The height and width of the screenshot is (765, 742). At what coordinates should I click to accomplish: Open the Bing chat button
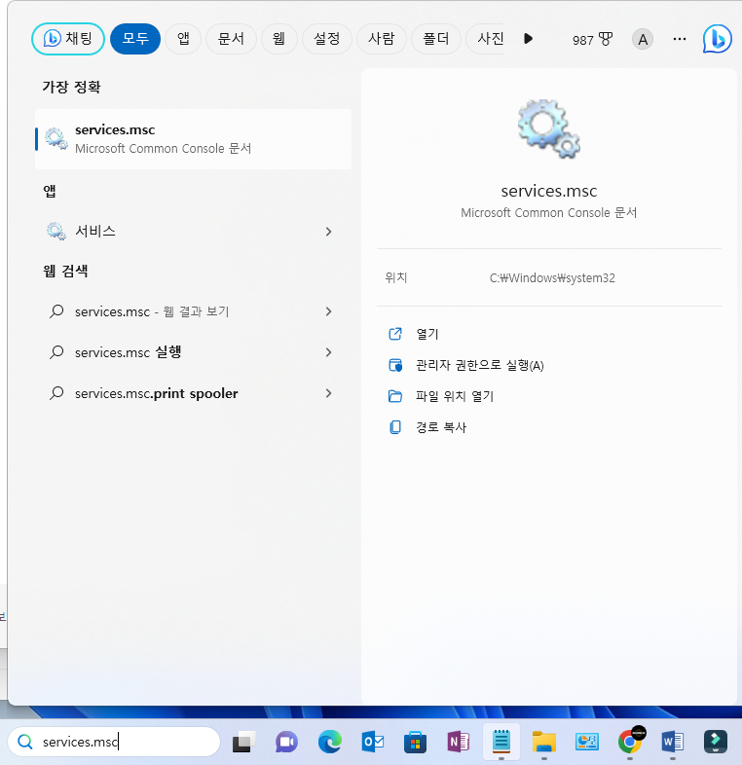click(68, 39)
